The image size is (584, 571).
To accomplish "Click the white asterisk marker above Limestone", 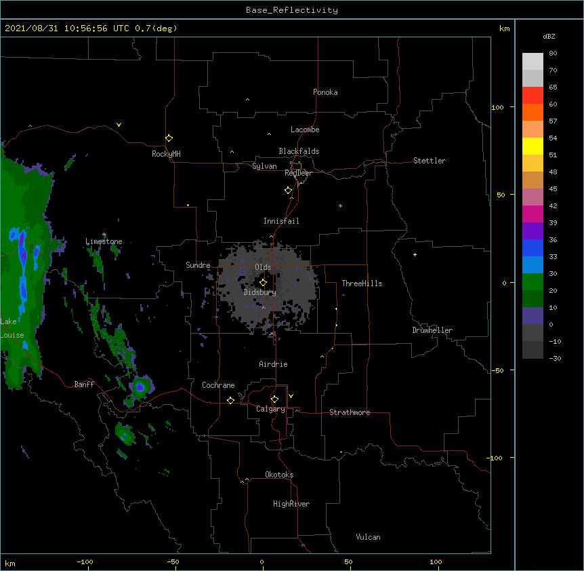I will [x=104, y=235].
